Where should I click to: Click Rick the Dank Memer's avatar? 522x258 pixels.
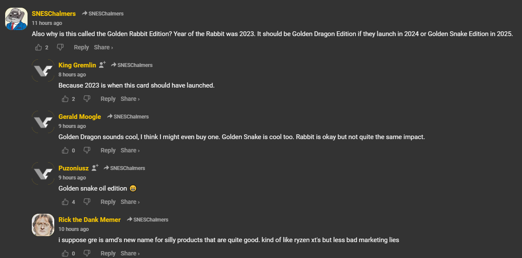click(43, 225)
